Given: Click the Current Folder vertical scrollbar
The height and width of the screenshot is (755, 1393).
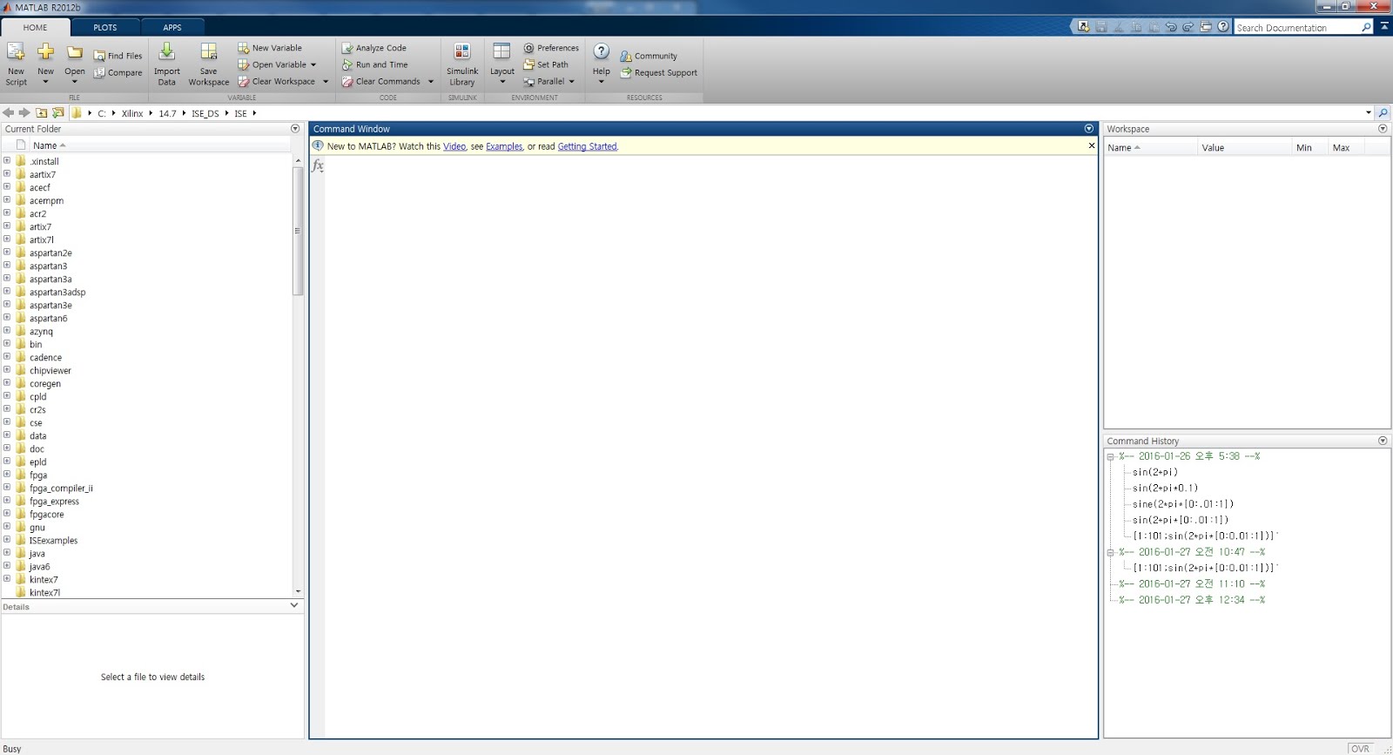Looking at the screenshot, I should pos(298,231).
